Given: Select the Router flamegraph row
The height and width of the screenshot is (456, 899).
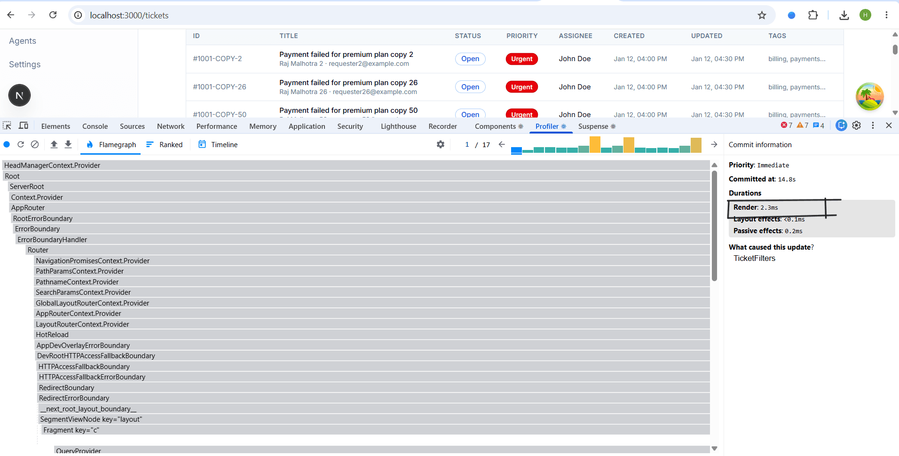Looking at the screenshot, I should pos(368,250).
